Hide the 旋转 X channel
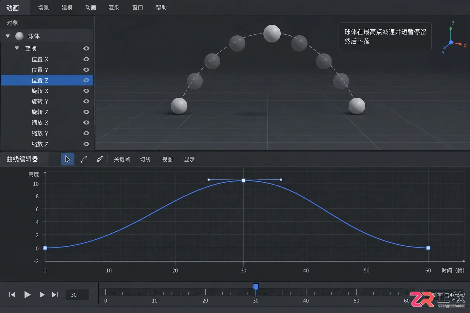 [86, 91]
